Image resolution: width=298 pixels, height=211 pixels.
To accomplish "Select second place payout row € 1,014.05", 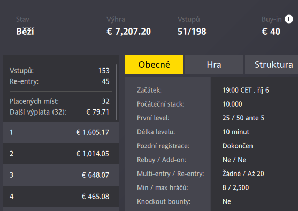I will 61,154.
